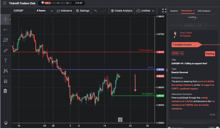Screen dimensions: 220x129
Task: Select the Text annotation tool
Action: coord(5,61)
